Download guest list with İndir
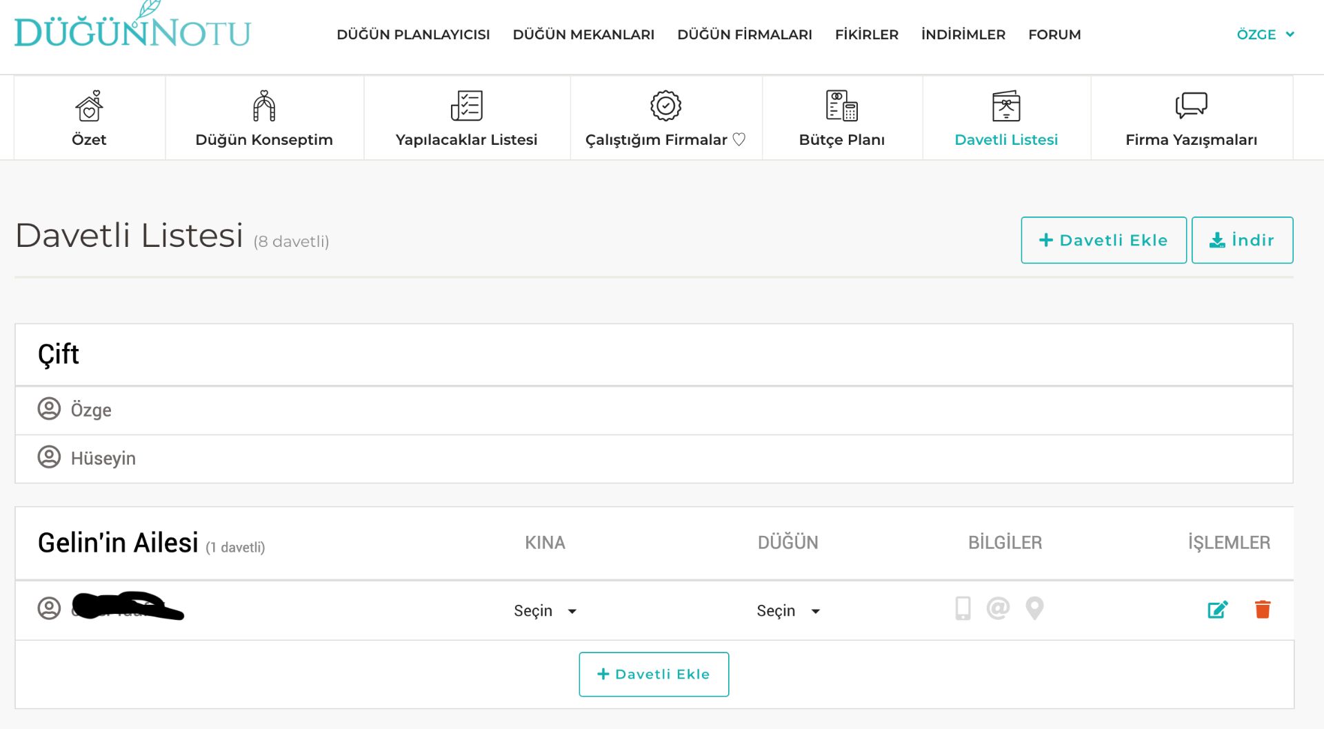The image size is (1324, 729). (x=1242, y=240)
